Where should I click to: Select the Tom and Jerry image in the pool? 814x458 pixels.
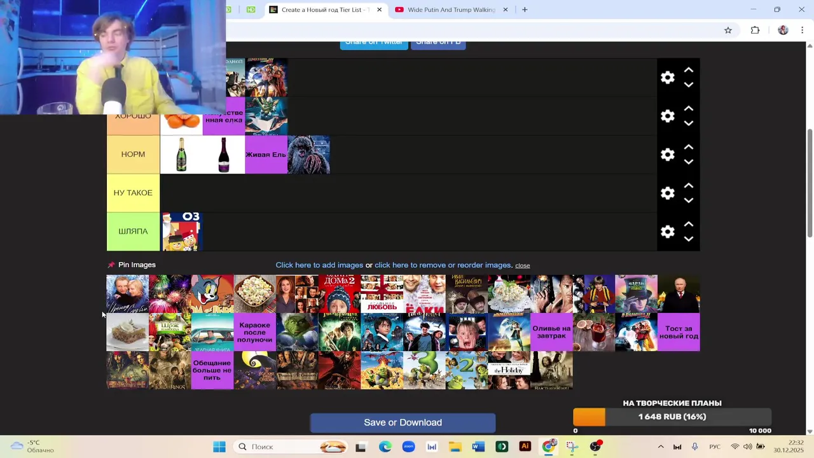(212, 294)
